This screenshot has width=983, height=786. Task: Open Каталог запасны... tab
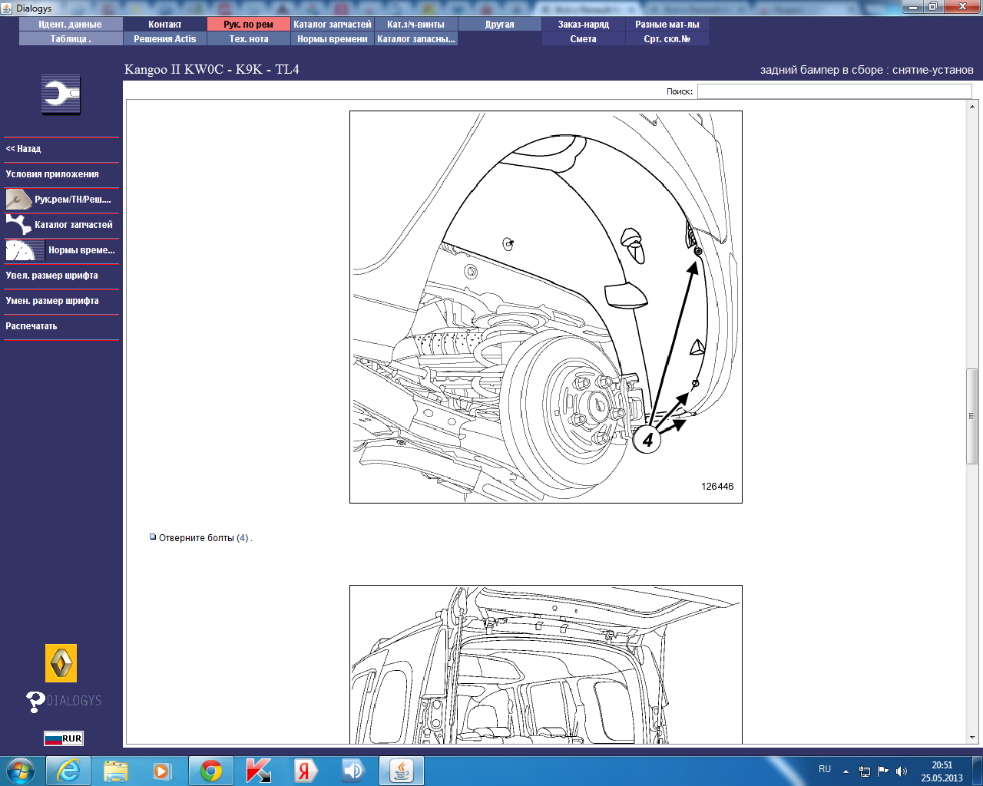tap(416, 39)
